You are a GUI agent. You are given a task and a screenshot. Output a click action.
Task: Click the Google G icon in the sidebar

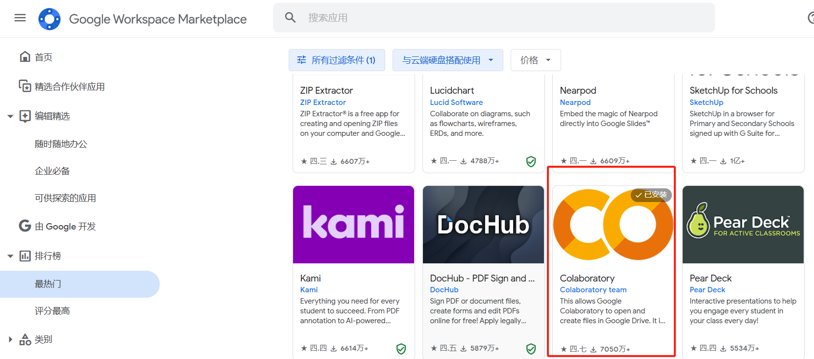[25, 226]
